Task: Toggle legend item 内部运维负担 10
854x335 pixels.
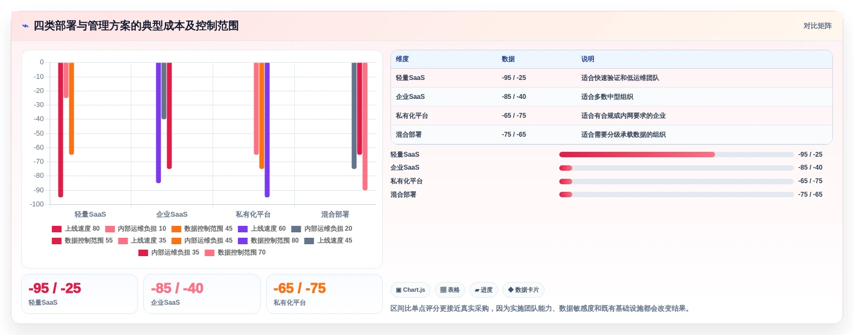Action: coord(136,229)
